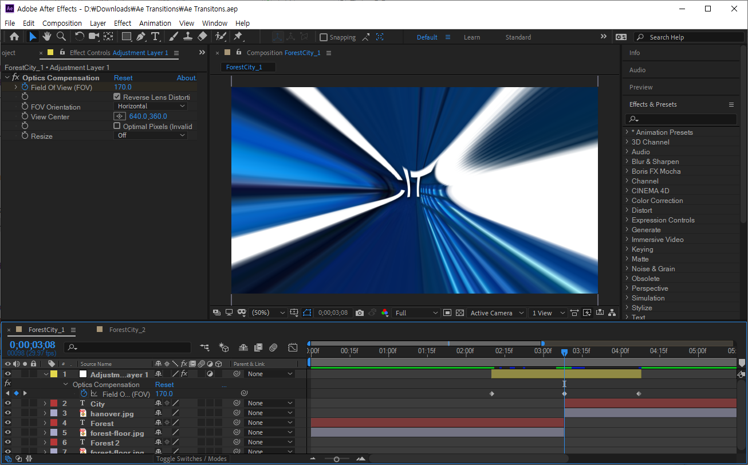Click yellow label swatch of Adjustment Layer
This screenshot has width=748, height=465.
[x=54, y=374]
